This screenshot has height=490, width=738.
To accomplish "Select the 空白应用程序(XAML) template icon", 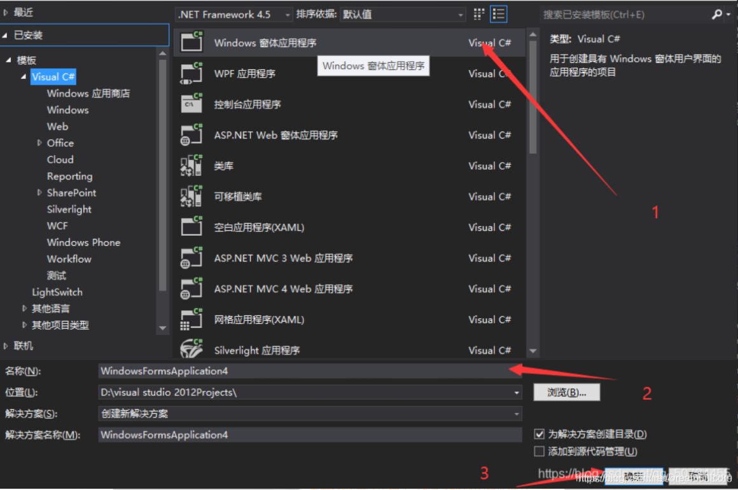I will click(191, 227).
